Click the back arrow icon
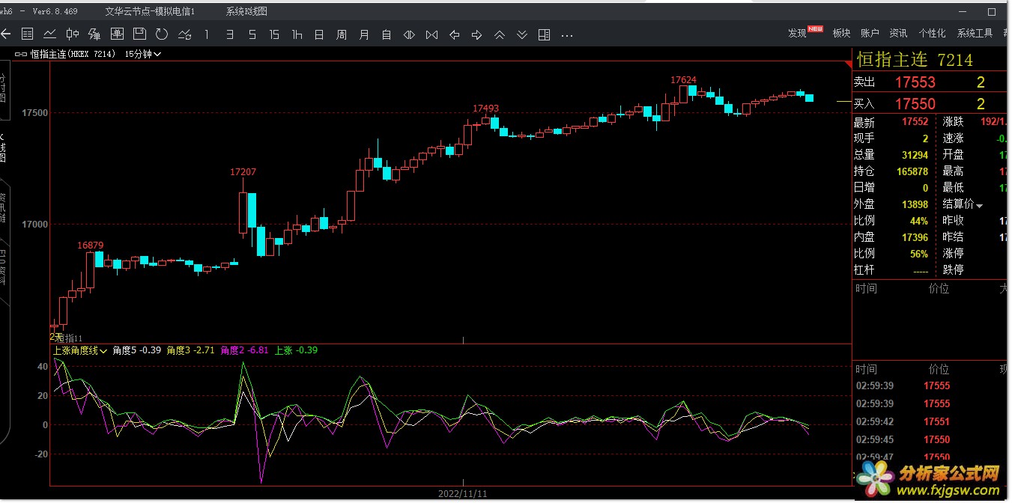Viewport: 1012px width, 503px height. click(x=6, y=34)
